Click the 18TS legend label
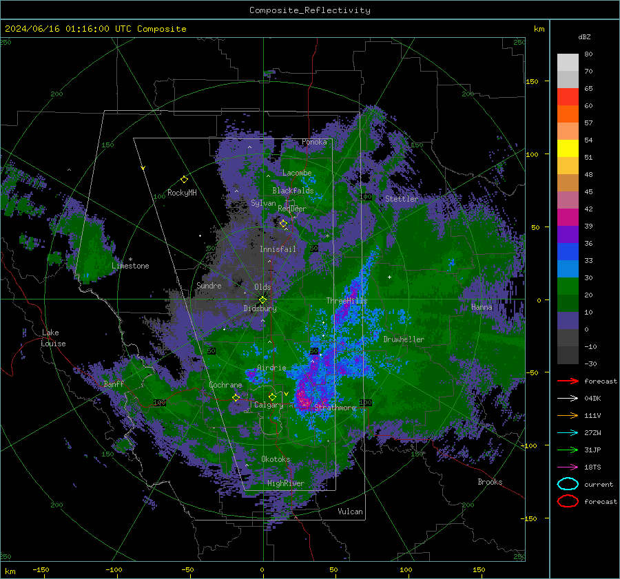Screen dimensions: 620x579 [x=592, y=467]
